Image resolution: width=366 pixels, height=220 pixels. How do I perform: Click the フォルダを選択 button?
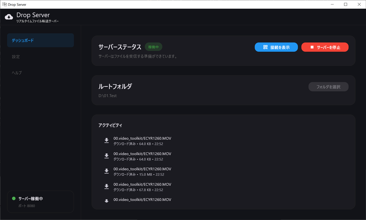coord(328,87)
